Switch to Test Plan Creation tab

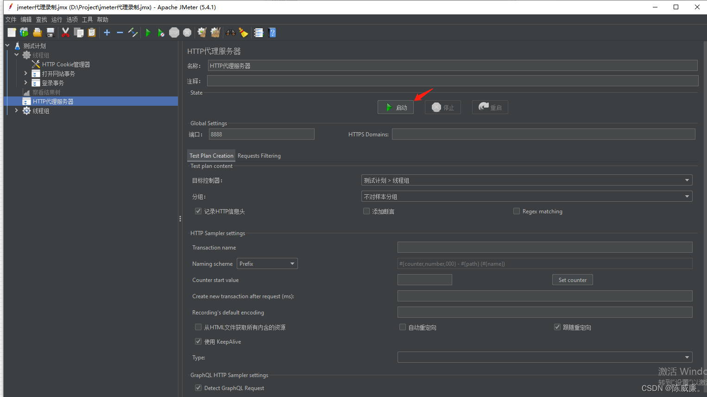(x=211, y=156)
